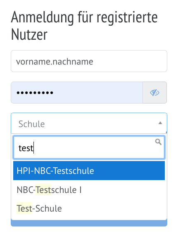
Task: Collapse the Schule dropdown using its arrow
Action: (x=160, y=123)
